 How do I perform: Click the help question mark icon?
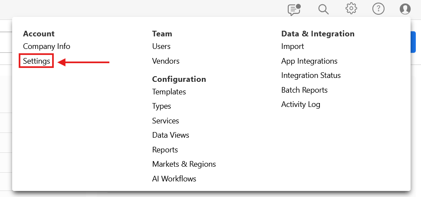tap(378, 9)
